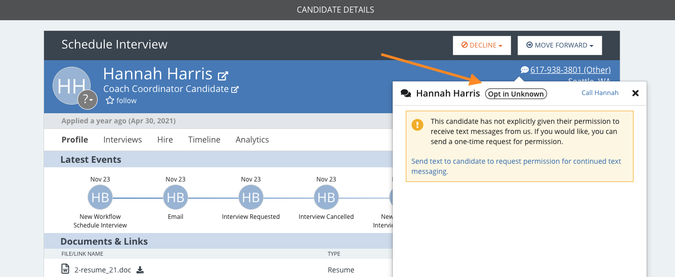
Task: Open the 2-resume_21.doc file name
Action: [x=103, y=270]
